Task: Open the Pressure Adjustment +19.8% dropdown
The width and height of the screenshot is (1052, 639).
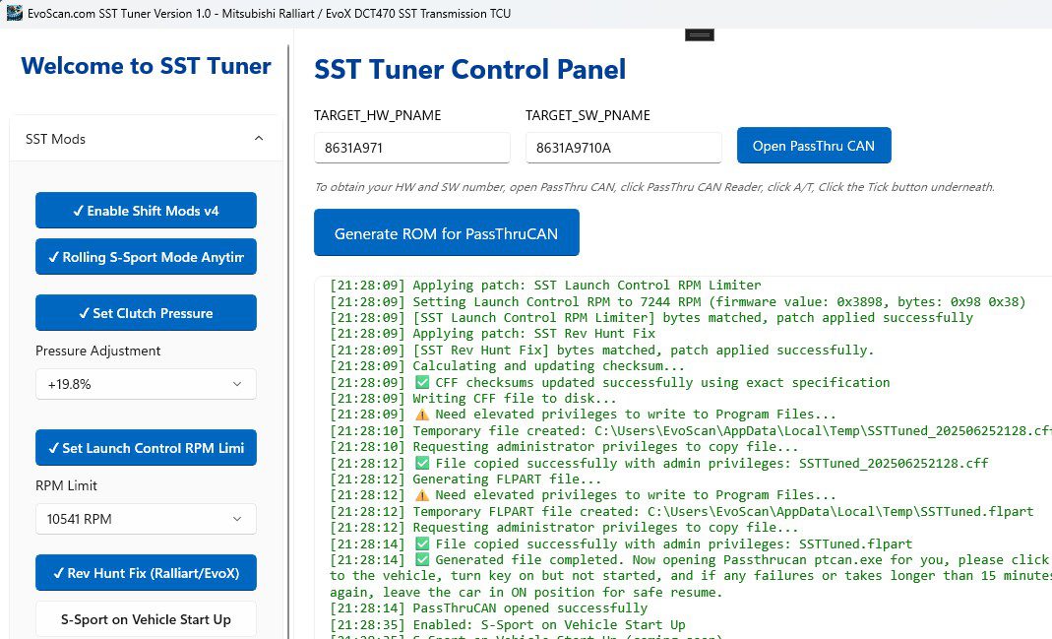Action: pyautogui.click(x=147, y=384)
